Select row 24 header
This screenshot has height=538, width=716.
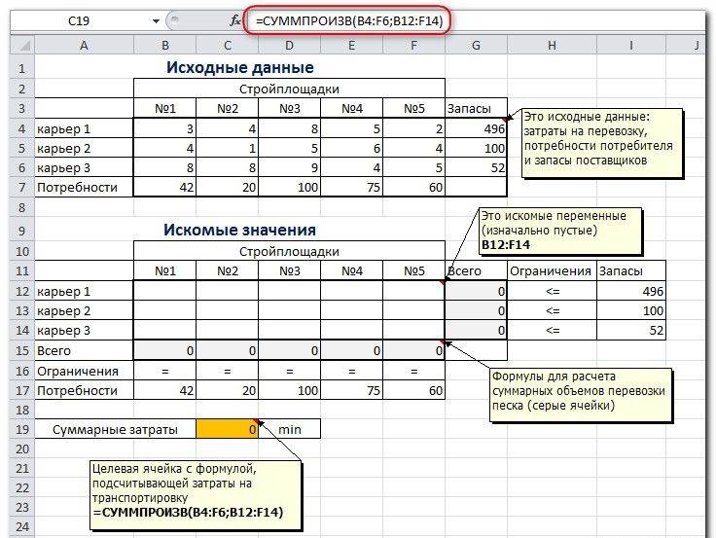click(x=22, y=526)
